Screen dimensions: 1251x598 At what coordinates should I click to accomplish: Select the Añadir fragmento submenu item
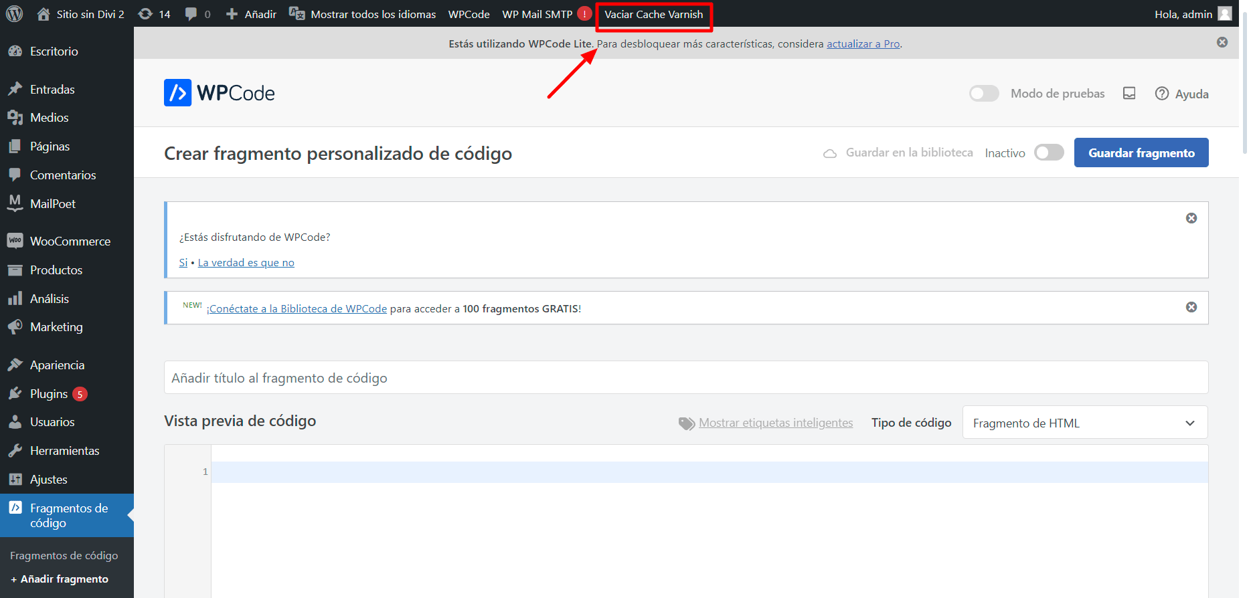(x=60, y=579)
